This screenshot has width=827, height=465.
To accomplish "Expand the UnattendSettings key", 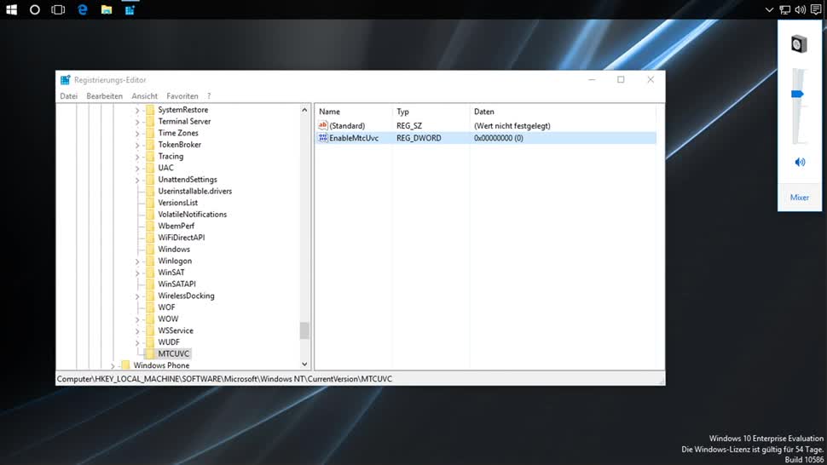I will 137,180.
